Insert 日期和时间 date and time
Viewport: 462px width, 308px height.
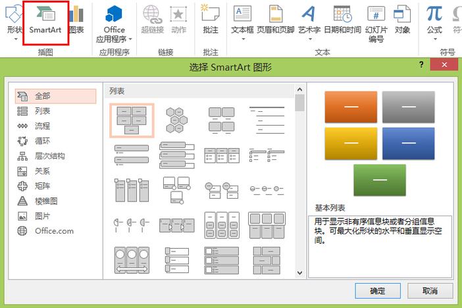pyautogui.click(x=342, y=20)
